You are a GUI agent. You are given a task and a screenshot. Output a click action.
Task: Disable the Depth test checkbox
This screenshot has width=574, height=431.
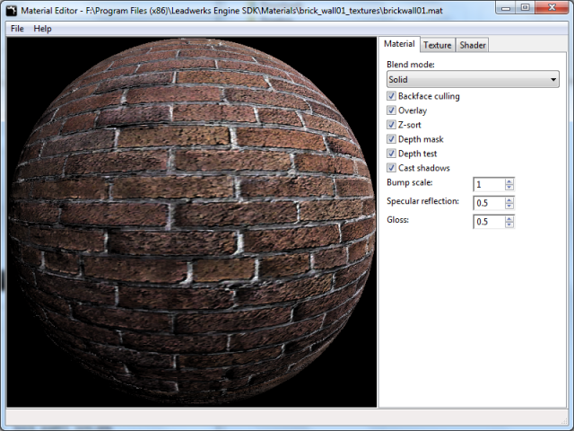click(x=392, y=154)
